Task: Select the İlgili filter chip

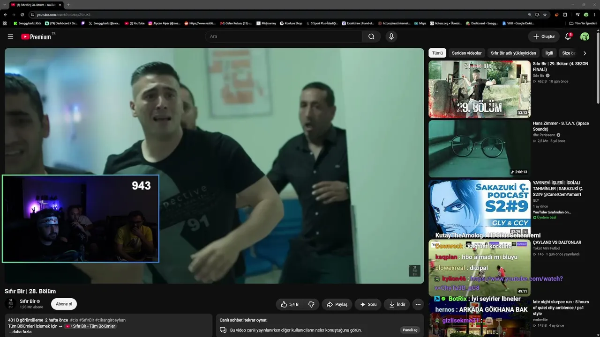Action: [x=549, y=53]
